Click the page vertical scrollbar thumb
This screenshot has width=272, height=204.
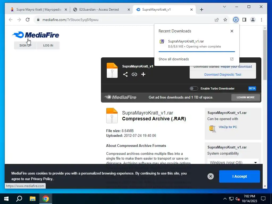(265, 55)
